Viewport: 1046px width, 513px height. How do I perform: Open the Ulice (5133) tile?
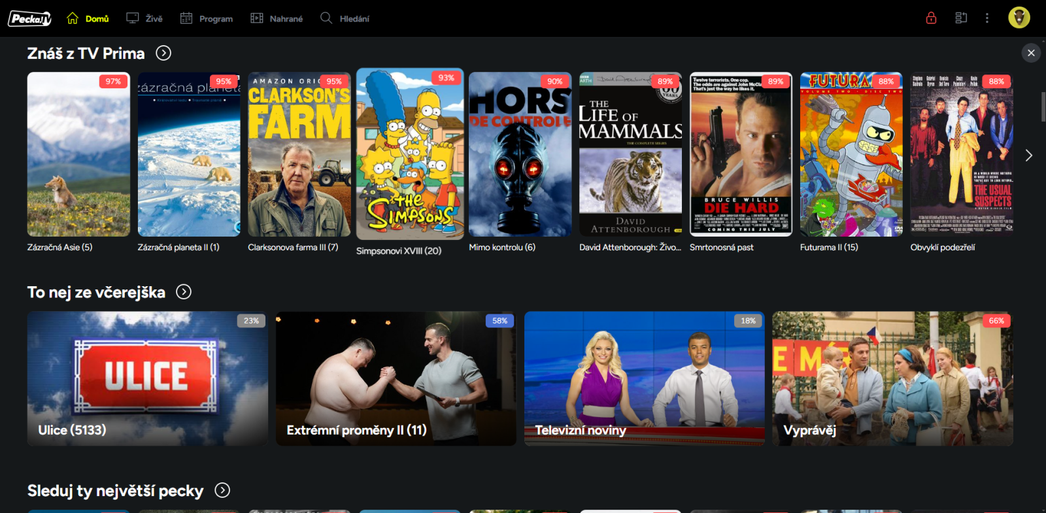148,378
